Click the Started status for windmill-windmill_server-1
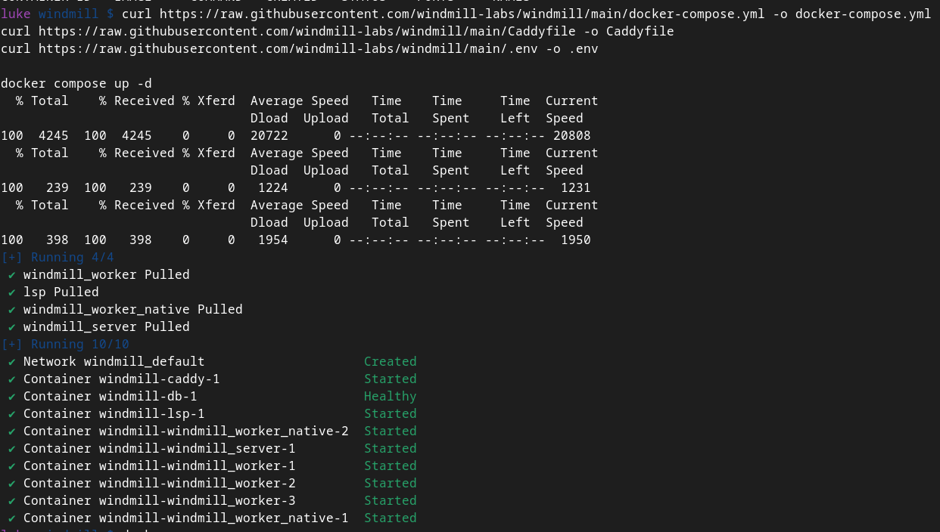940x532 pixels. 390,449
